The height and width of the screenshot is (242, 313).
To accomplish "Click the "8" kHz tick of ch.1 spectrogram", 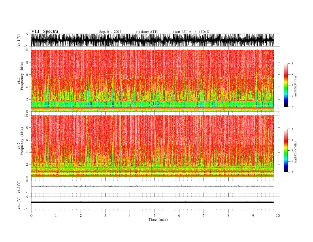I will click(x=27, y=62).
